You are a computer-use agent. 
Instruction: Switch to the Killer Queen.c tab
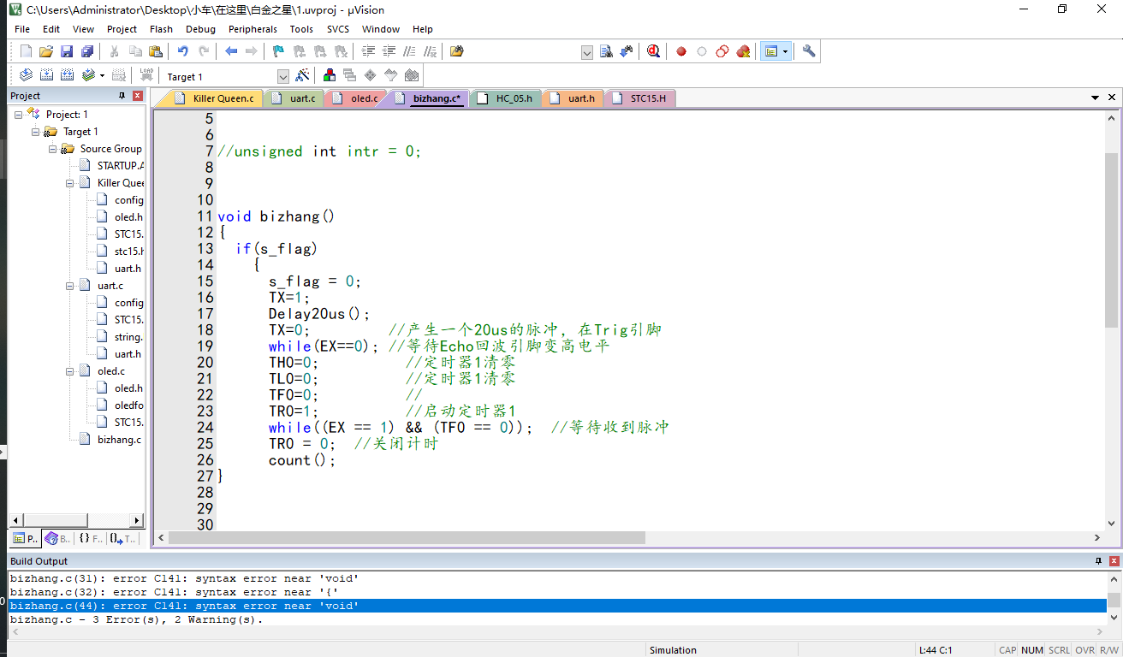coord(215,98)
